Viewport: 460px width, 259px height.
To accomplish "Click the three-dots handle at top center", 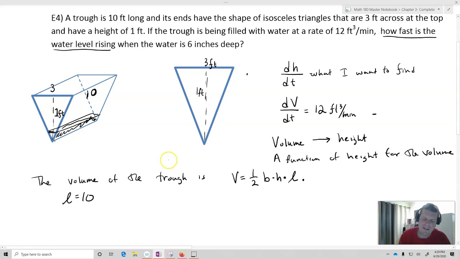I will point(226,3).
